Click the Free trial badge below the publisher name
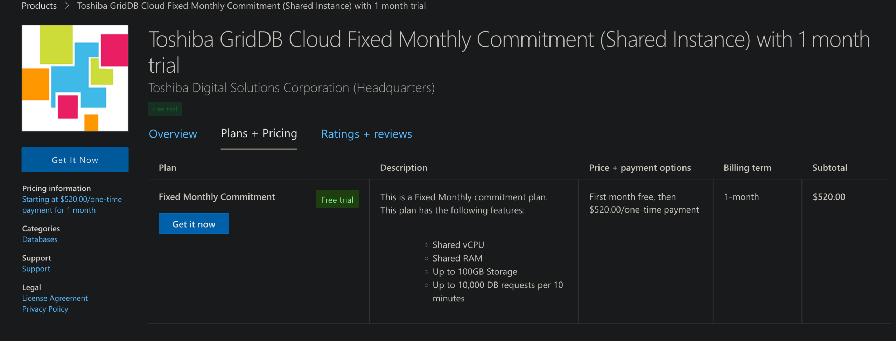 pos(165,109)
